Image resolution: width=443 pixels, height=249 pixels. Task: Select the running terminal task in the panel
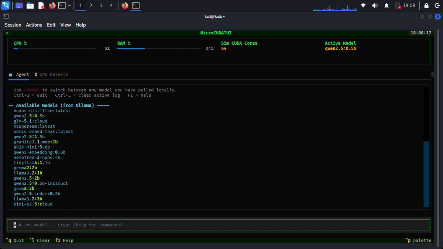pyautogui.click(x=136, y=6)
